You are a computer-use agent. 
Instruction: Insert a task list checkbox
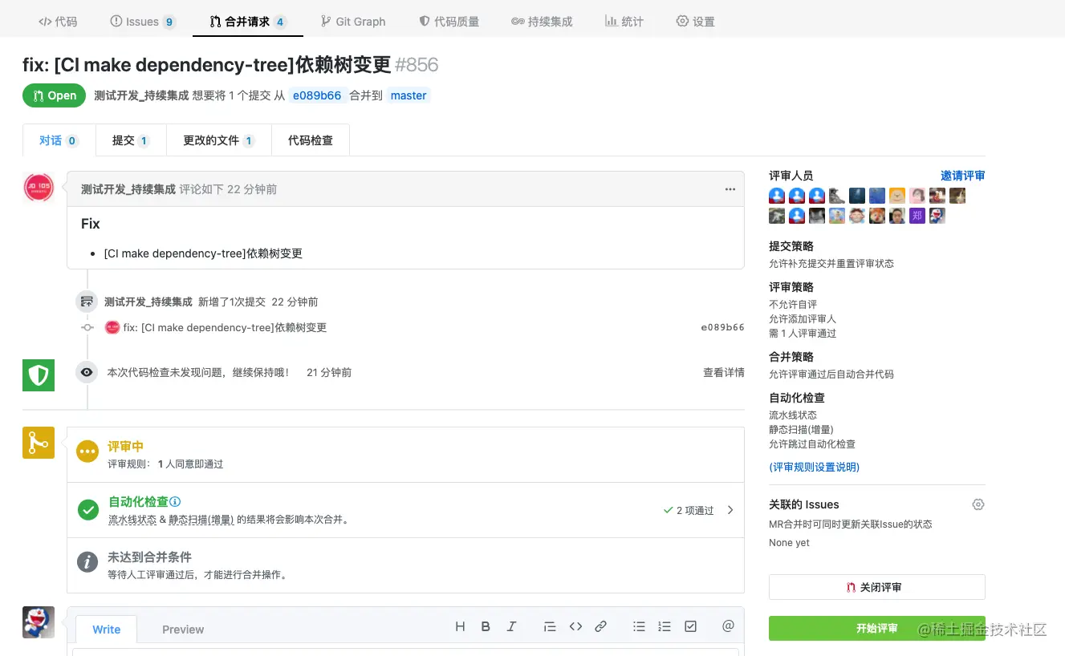point(690,627)
